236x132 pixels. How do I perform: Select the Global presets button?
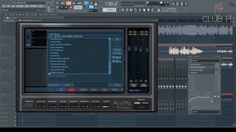(x=137, y=103)
